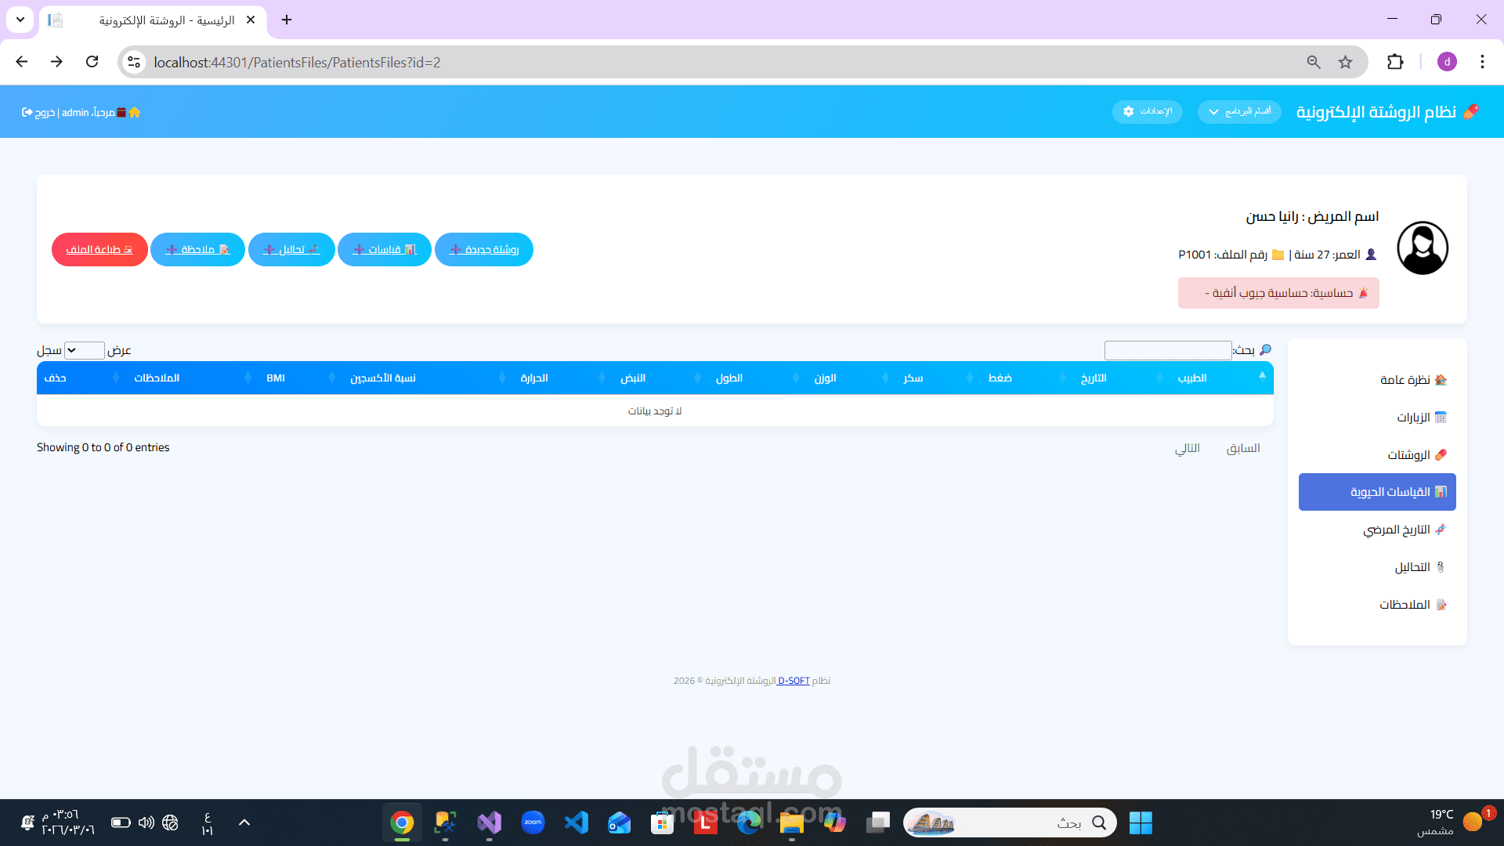Click the table search (بحث) input field
This screenshot has width=1504, height=846.
[1167, 350]
